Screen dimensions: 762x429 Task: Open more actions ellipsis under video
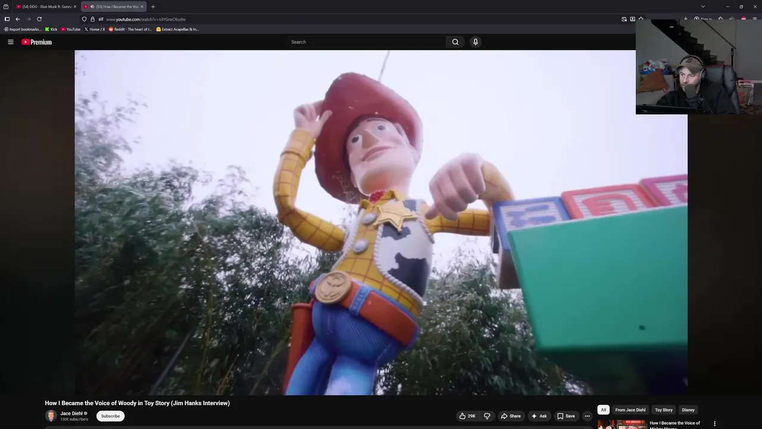tap(587, 416)
